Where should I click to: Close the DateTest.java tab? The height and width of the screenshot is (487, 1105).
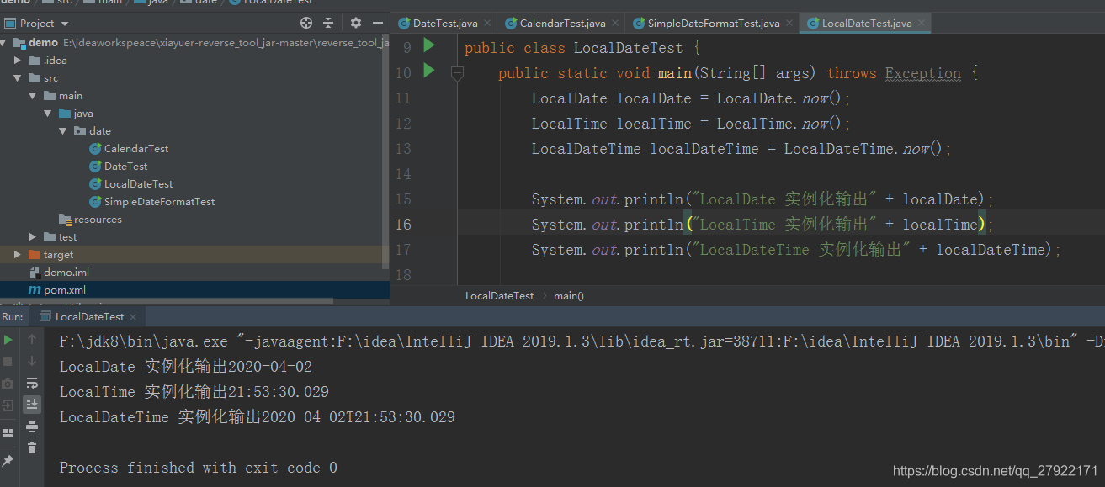(486, 24)
